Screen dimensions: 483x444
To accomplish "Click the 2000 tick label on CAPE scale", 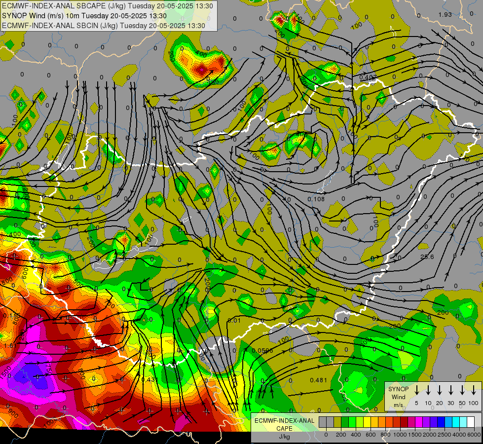I will 430,435.
